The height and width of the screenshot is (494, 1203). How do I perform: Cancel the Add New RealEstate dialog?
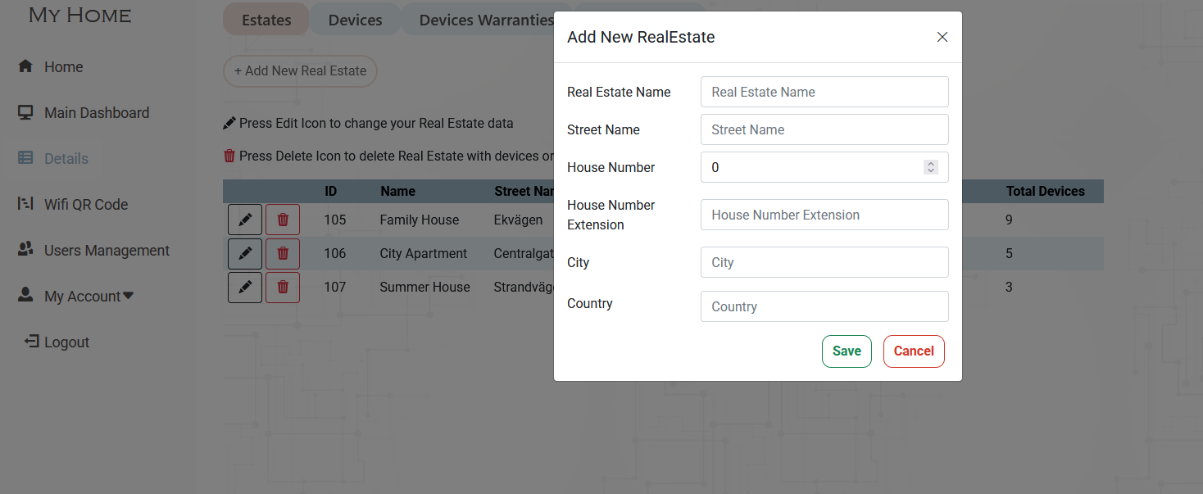coord(914,351)
